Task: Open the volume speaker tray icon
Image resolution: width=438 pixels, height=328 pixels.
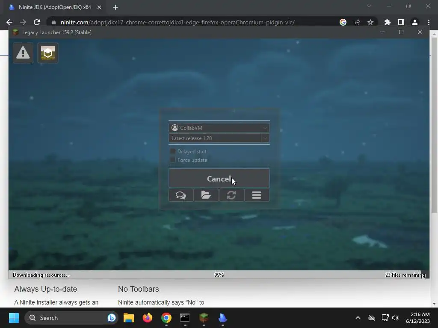Action: pos(395,318)
